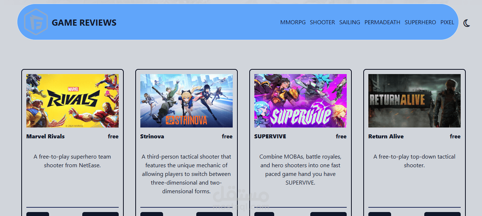
Task: Click the SUPERVIVE description text
Action: 301,170
